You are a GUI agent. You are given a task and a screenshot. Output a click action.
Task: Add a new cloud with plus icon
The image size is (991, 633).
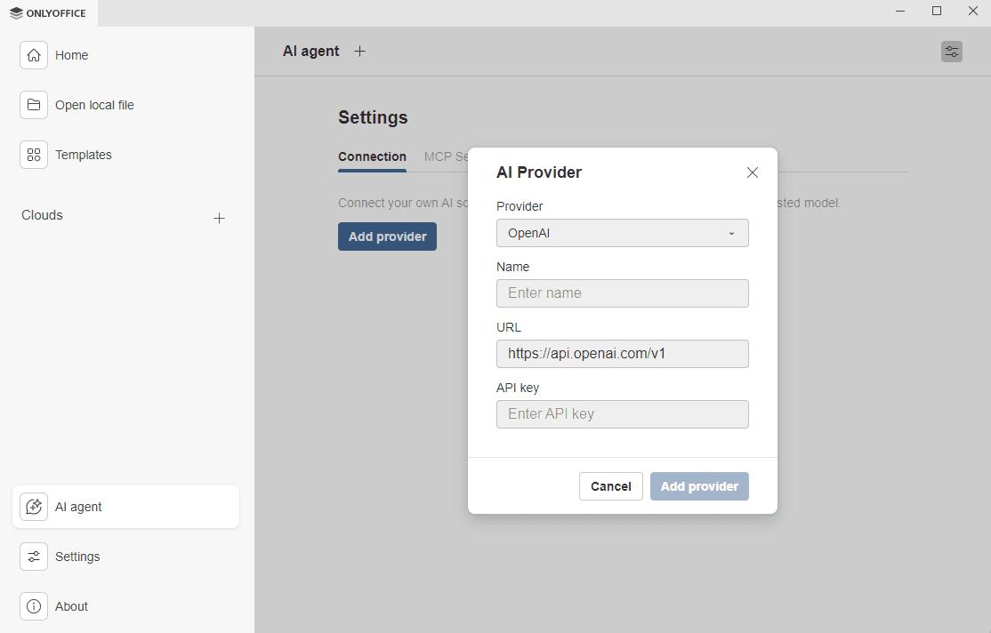[220, 218]
